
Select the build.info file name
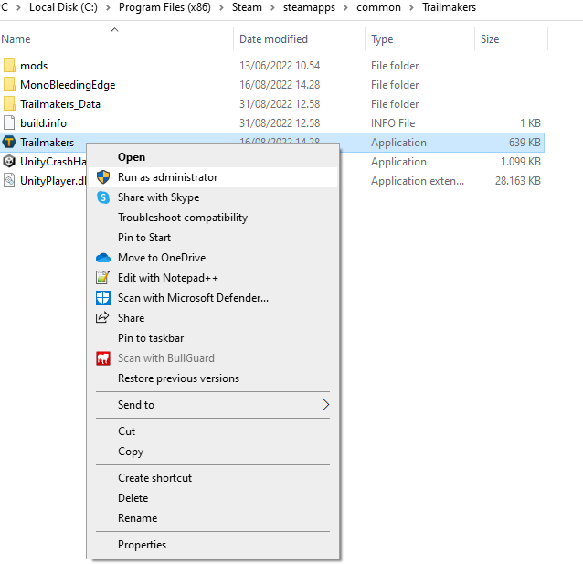click(x=43, y=123)
